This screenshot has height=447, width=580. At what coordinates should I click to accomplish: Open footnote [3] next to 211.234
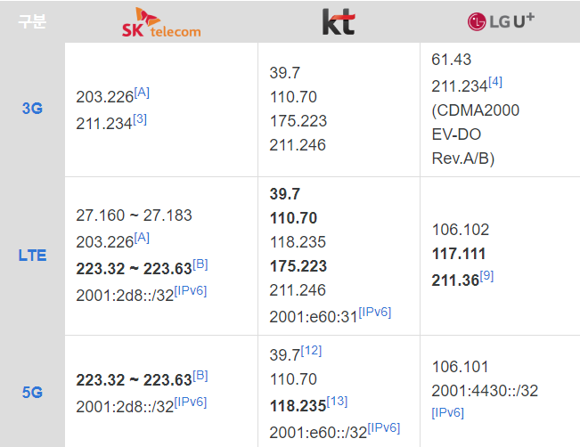(139, 117)
